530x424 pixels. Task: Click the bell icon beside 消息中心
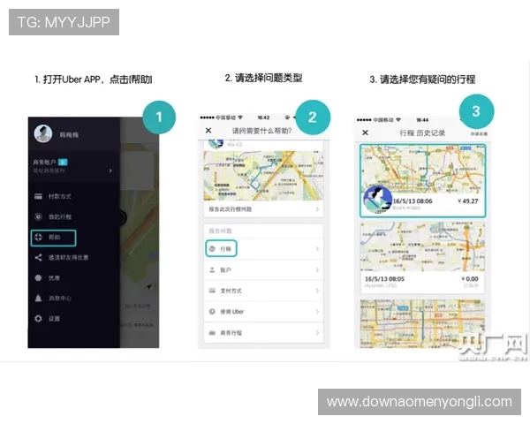(x=38, y=298)
